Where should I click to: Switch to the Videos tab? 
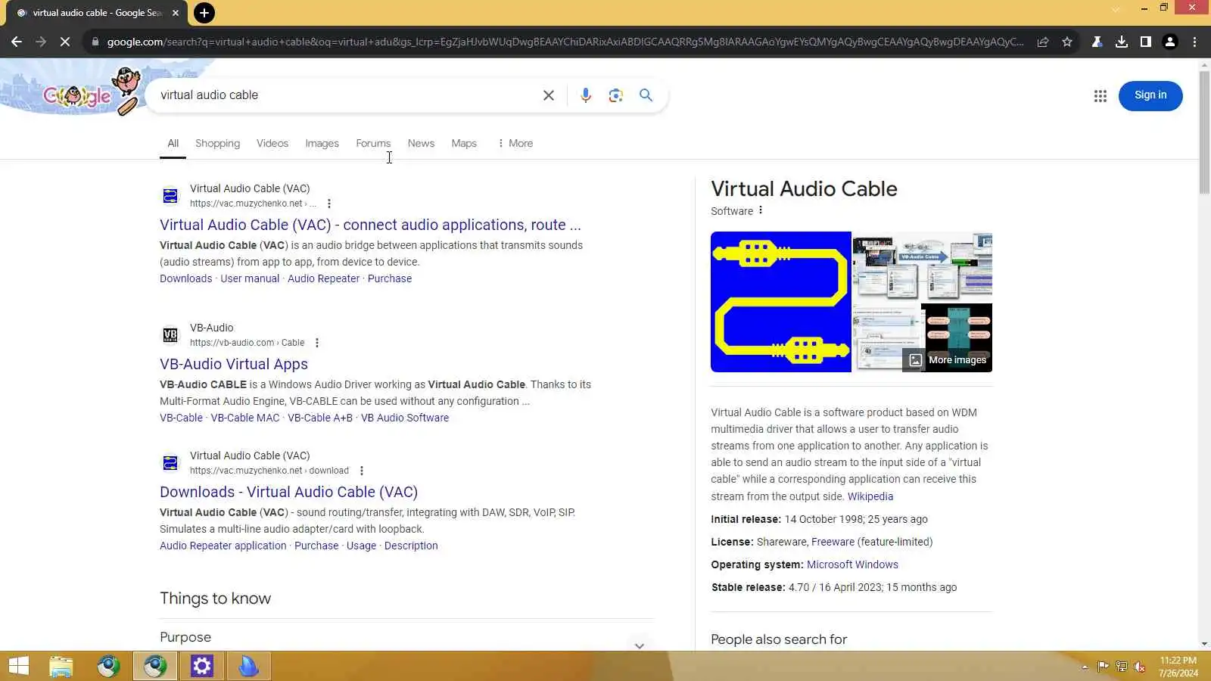pyautogui.click(x=272, y=144)
